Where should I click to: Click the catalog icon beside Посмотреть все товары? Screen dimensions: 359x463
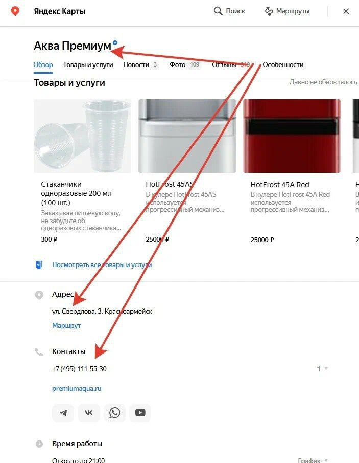[x=39, y=265]
